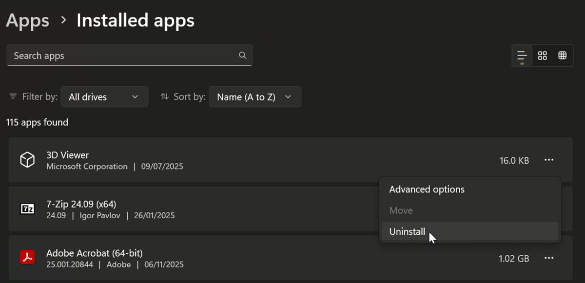Click the sort arrows icon beside Sort by
Viewport: 585px width, 283px height.
[x=165, y=96]
